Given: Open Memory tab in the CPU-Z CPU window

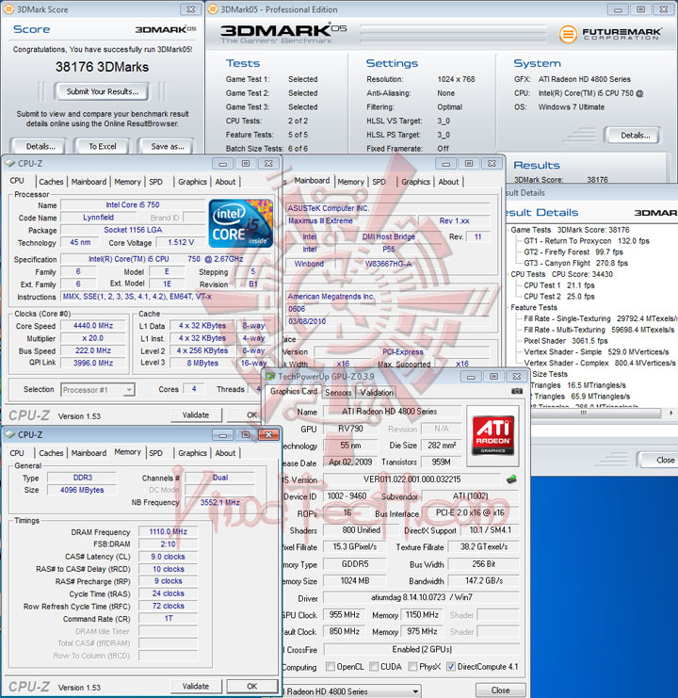Looking at the screenshot, I should pos(127,182).
